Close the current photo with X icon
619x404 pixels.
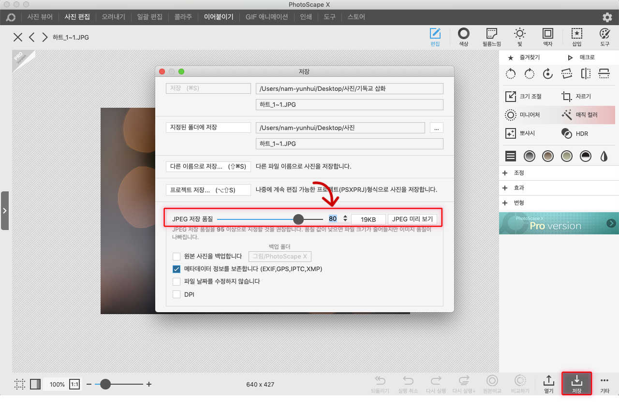[x=18, y=37]
